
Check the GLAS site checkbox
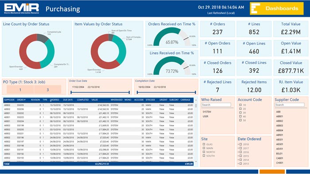tap(204, 144)
